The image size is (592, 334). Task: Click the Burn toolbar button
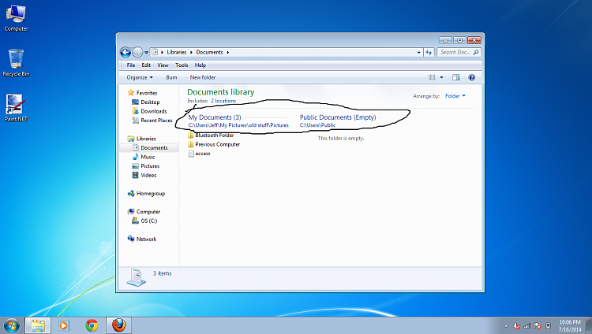(171, 77)
